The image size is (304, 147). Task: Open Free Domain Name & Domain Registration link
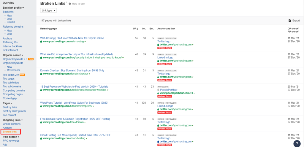click(x=75, y=119)
